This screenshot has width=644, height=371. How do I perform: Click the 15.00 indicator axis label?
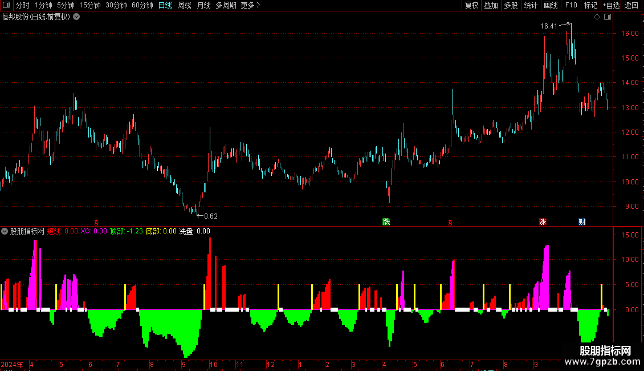pos(630,235)
